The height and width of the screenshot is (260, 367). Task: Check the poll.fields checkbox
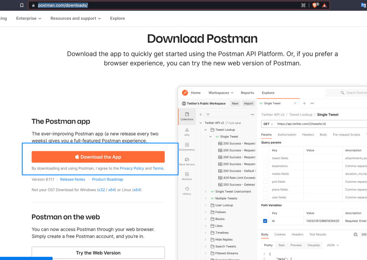pos(265,182)
